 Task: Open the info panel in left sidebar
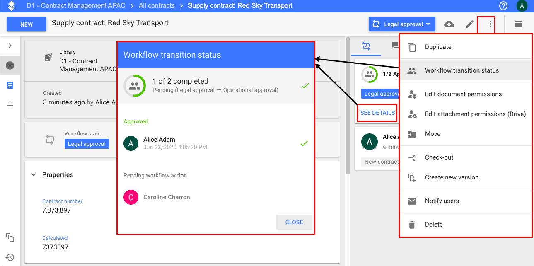click(10, 65)
